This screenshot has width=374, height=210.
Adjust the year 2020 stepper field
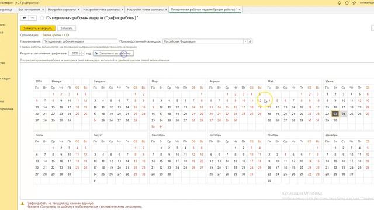click(77, 53)
